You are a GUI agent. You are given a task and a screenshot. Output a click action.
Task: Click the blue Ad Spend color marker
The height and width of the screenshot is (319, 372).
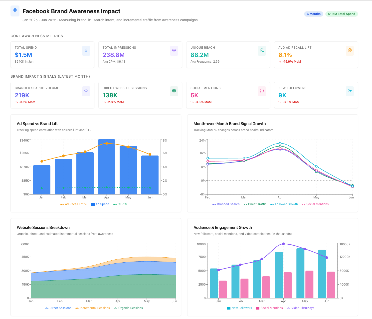click(x=92, y=204)
